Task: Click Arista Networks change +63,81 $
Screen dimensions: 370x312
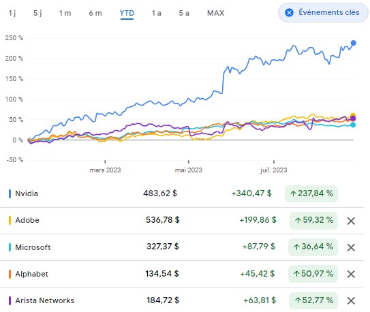Action: point(260,300)
